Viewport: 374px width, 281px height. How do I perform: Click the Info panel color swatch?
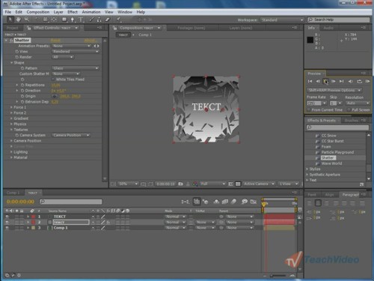coord(310,40)
